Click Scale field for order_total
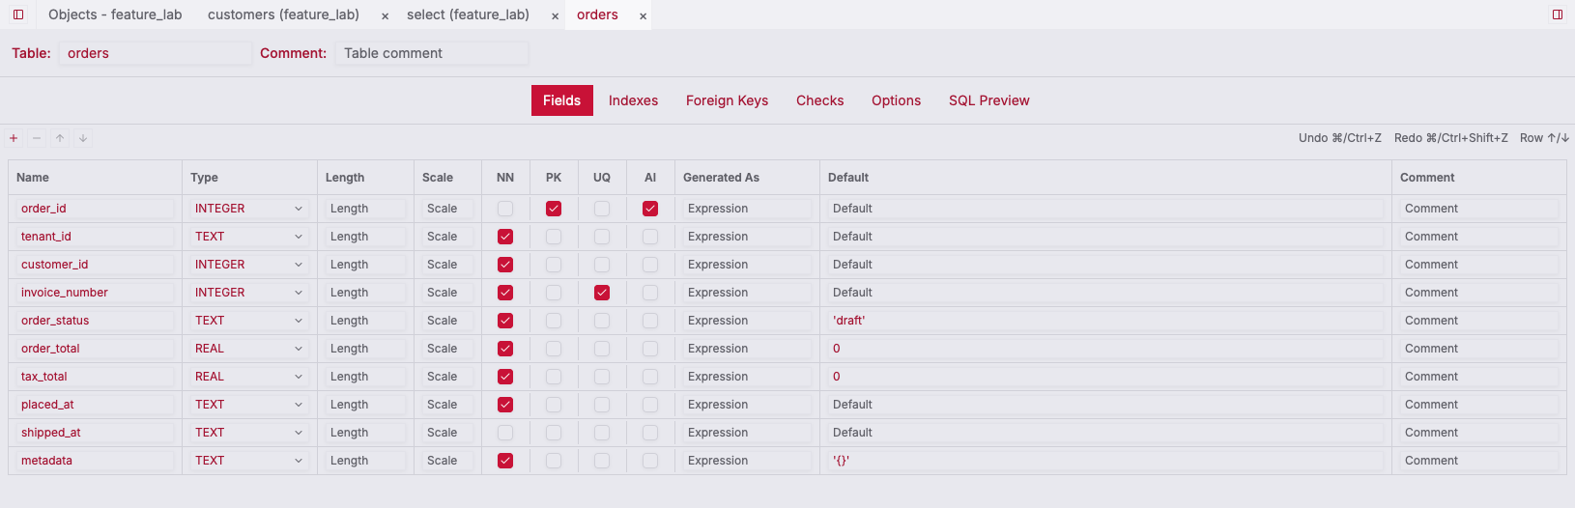Viewport: 1575px width, 508px height. [447, 349]
